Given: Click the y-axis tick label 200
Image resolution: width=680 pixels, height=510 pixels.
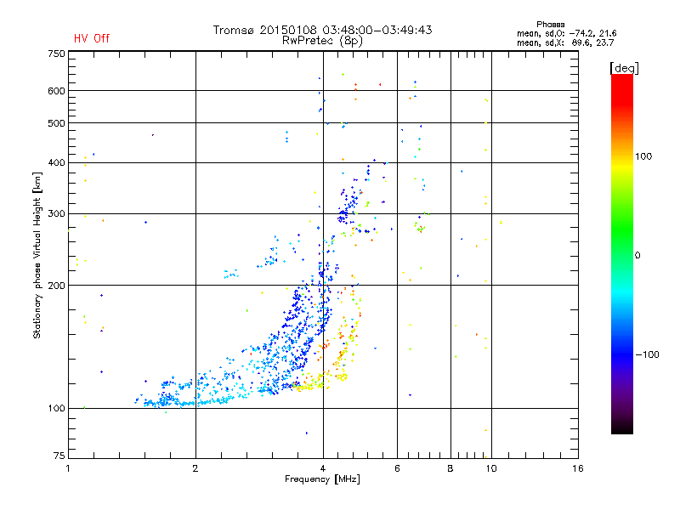Looking at the screenshot, I should pos(57,286).
